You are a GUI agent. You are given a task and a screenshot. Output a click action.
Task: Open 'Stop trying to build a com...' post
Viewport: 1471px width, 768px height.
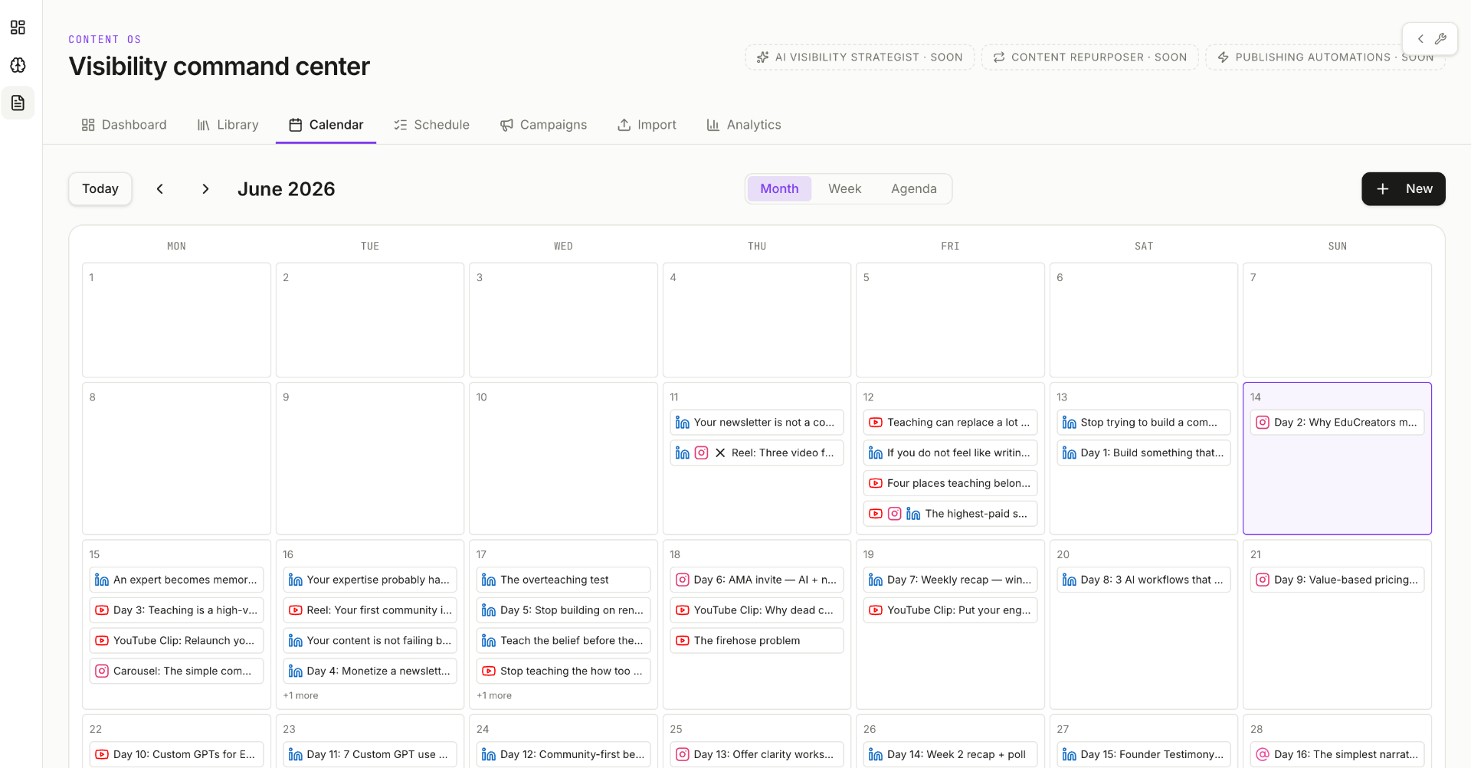(x=1144, y=423)
